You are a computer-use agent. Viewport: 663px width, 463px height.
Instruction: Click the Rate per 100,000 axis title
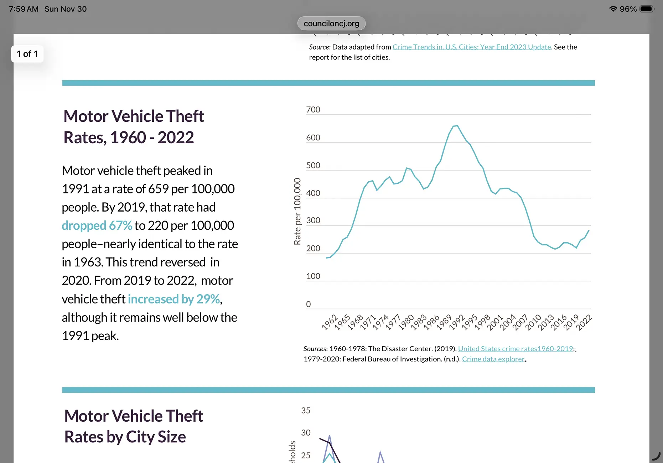click(x=297, y=212)
